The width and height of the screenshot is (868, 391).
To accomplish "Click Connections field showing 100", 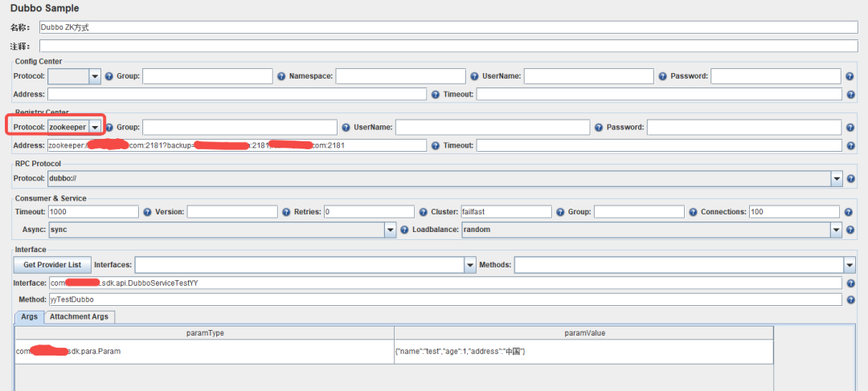I will 794,212.
